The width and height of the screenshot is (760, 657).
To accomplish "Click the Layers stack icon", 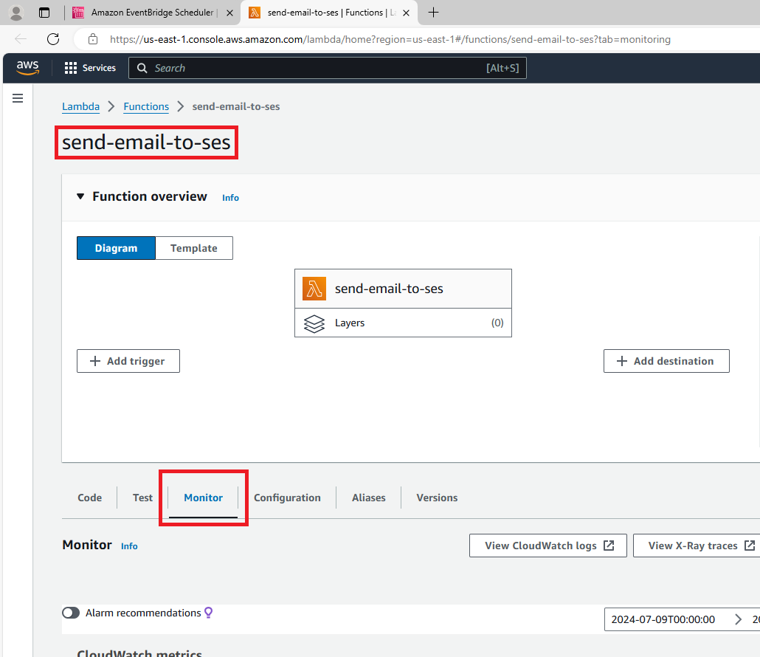I will pos(314,323).
